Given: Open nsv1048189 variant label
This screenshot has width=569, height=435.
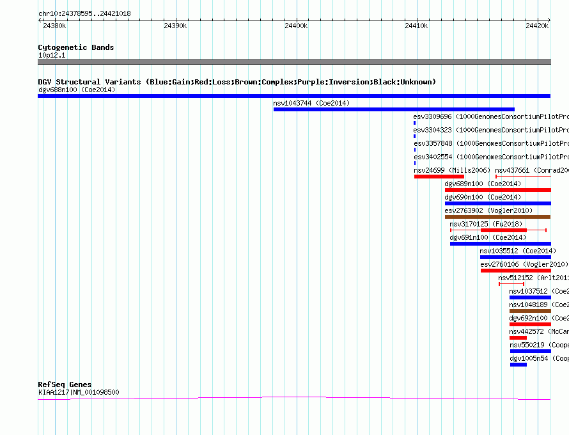Looking at the screenshot, I should (539, 304).
